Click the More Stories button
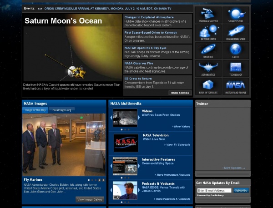This screenshot has height=208, width=273. pos(180,93)
